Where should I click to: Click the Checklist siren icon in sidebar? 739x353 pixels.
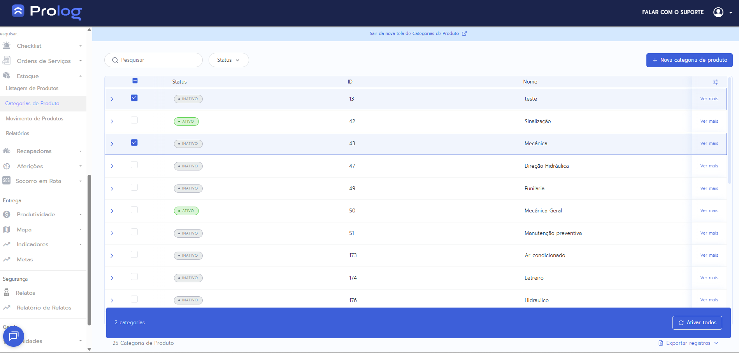(x=7, y=46)
